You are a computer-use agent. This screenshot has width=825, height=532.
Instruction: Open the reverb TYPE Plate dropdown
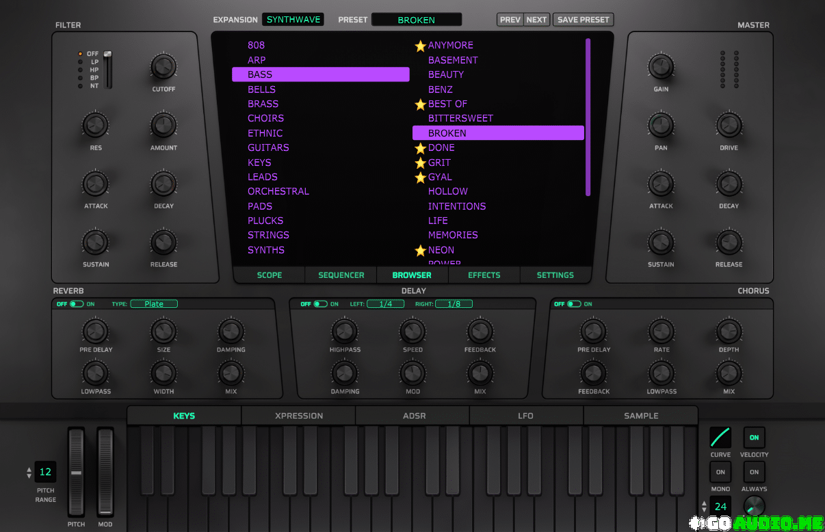154,304
